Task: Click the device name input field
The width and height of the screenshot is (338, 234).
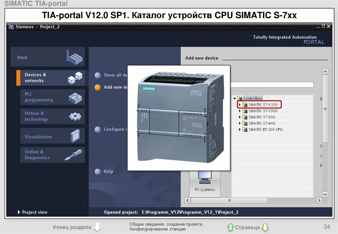Action: tap(272, 85)
